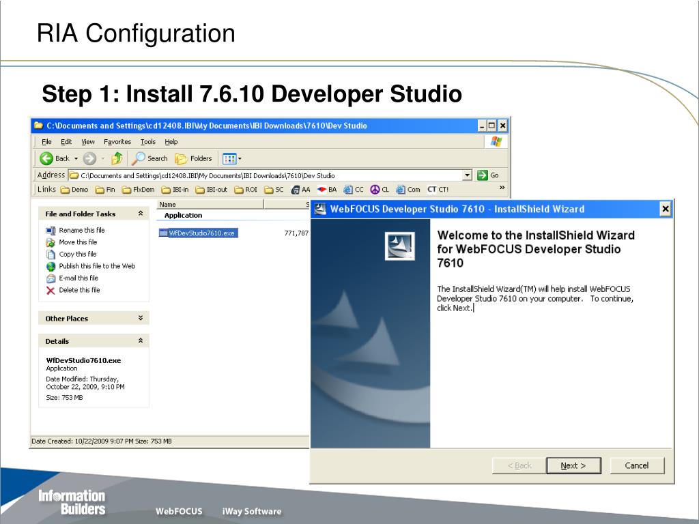Click the folder icon in Explorer title bar
Image resolution: width=699 pixels, height=524 pixels.
[39, 126]
